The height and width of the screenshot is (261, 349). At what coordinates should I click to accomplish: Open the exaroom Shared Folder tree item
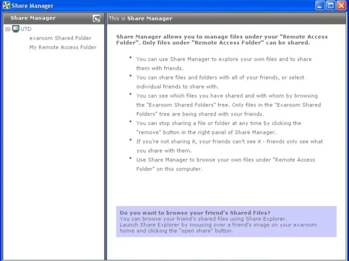(x=60, y=38)
